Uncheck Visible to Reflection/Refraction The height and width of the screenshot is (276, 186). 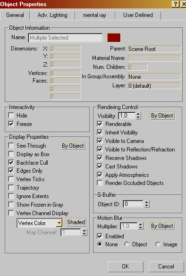pyautogui.click(x=100, y=149)
